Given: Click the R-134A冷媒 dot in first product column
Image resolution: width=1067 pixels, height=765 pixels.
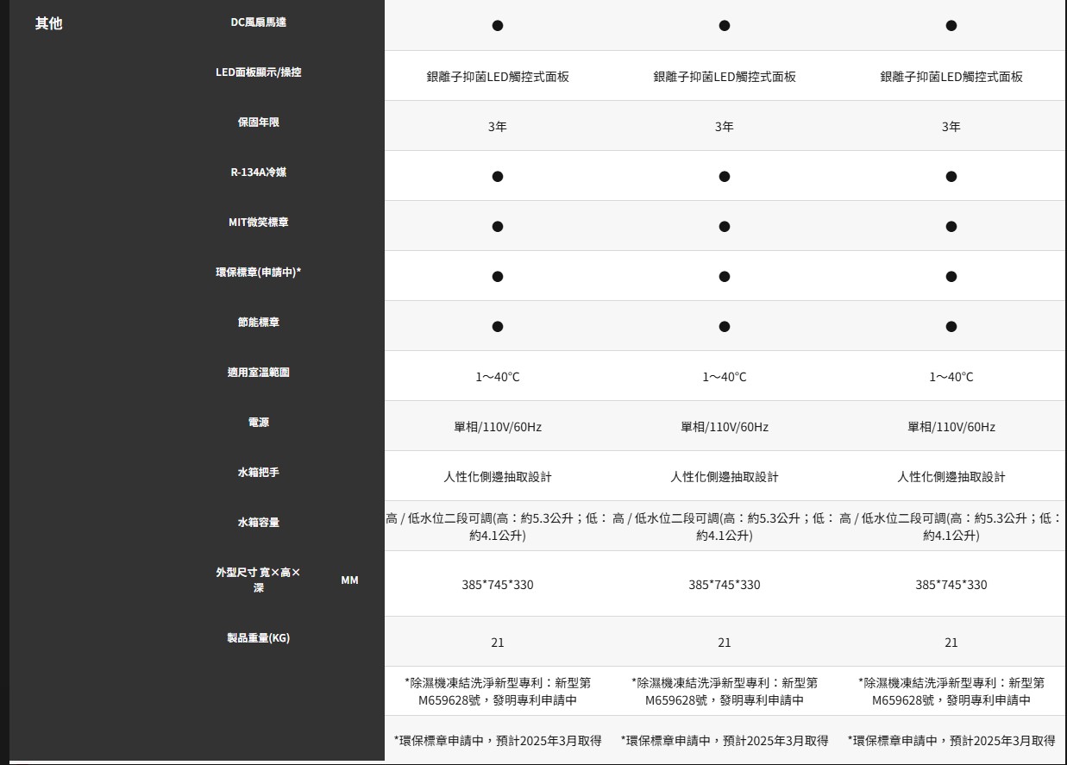Looking at the screenshot, I should click(x=498, y=177).
